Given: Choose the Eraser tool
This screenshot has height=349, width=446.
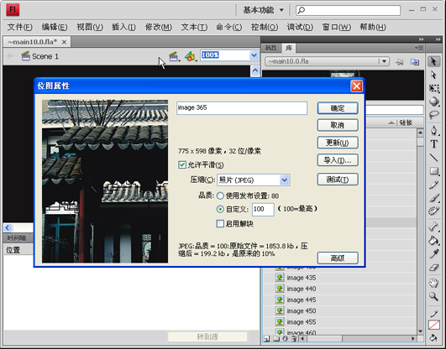Looking at the screenshot, I should (433, 268).
